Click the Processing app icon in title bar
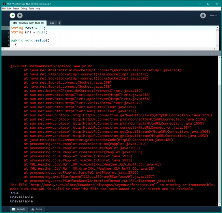Viewport: 222px width, 213px height. coord(4,4)
